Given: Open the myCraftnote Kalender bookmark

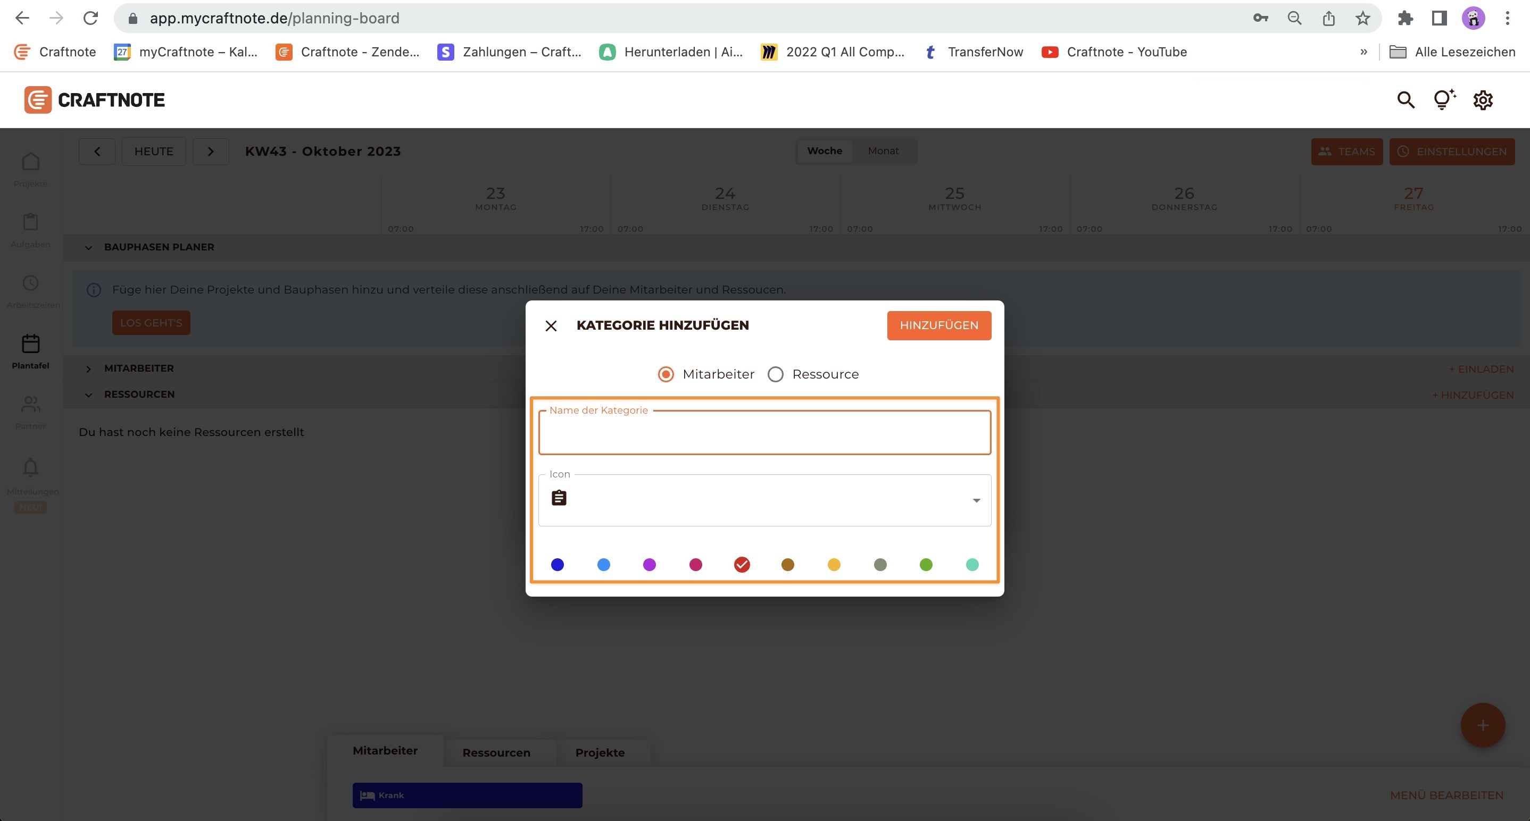Looking at the screenshot, I should pyautogui.click(x=185, y=52).
